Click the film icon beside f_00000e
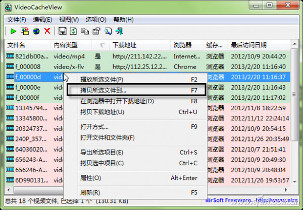The height and width of the screenshot is (210, 303). point(10,87)
